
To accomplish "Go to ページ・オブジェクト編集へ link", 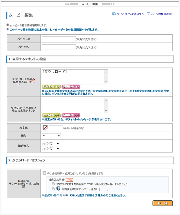I will tap(130, 14).
